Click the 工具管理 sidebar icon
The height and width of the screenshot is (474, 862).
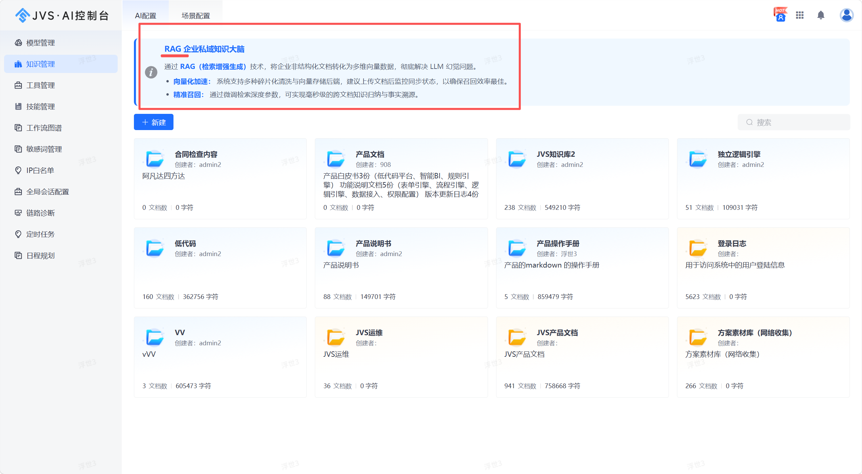pos(18,85)
